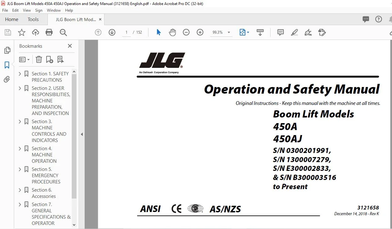Click the current page number field
392x229 pixels.
[126, 32]
